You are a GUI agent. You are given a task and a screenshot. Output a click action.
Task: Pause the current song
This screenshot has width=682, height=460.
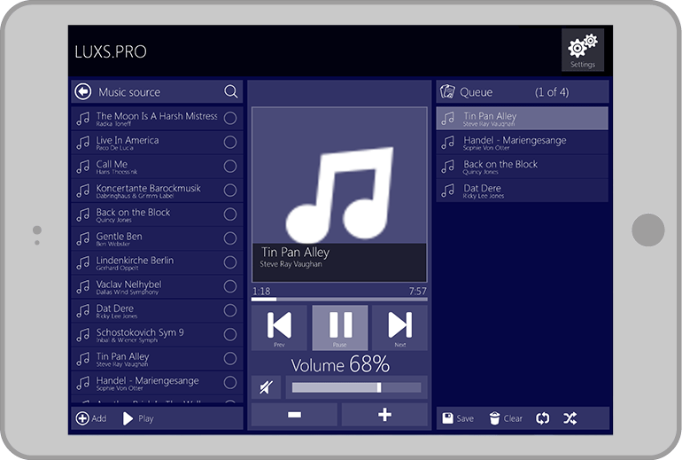339,327
